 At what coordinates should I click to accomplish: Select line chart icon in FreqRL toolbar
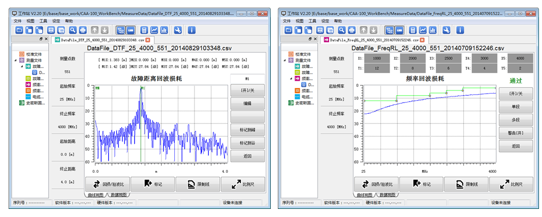423,30
